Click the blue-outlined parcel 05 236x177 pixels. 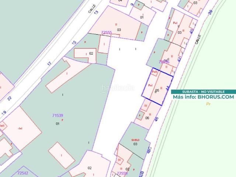pyautogui.click(x=157, y=87)
